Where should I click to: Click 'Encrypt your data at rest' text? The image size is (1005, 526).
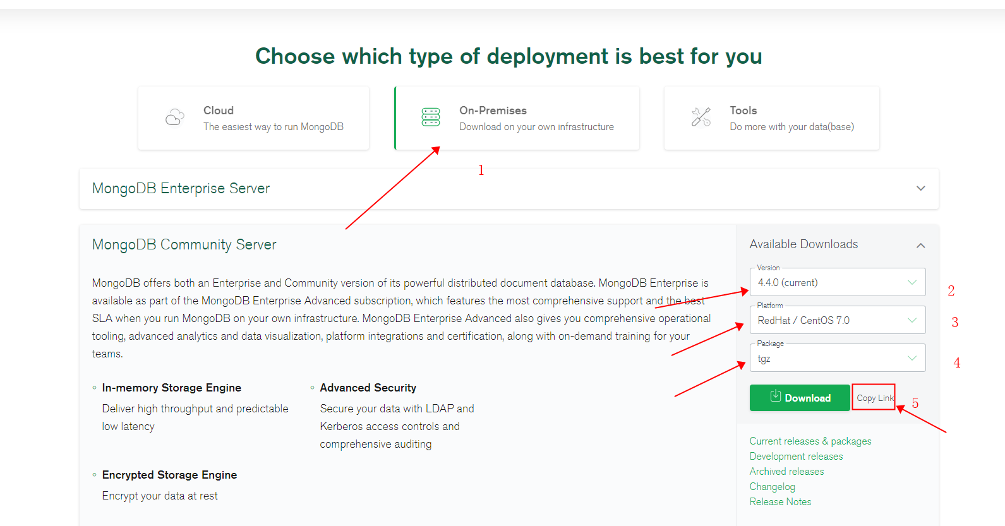160,496
